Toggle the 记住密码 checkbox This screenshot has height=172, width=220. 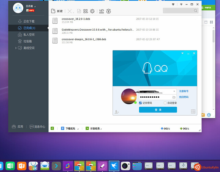[x=140, y=103]
